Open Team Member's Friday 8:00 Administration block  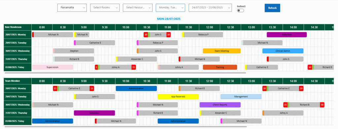click(x=52, y=121)
